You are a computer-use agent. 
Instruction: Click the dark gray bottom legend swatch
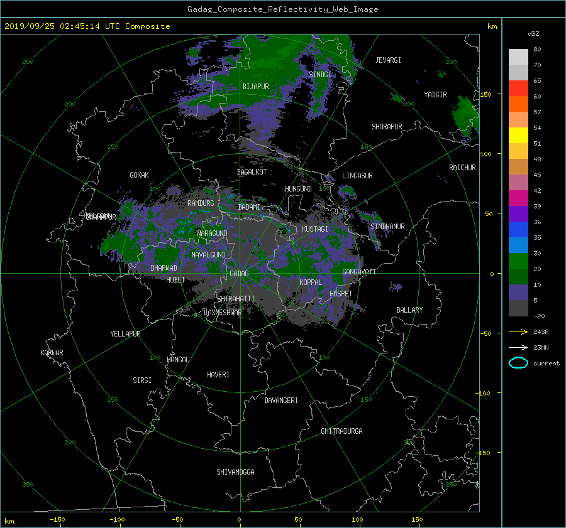[x=518, y=308]
